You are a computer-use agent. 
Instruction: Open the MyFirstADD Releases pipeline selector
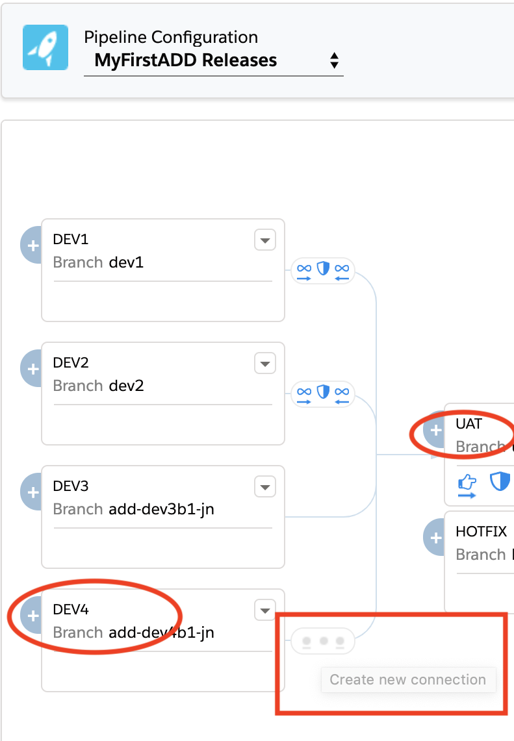point(214,60)
